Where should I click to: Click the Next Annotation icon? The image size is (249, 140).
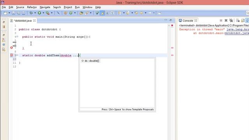point(120,13)
